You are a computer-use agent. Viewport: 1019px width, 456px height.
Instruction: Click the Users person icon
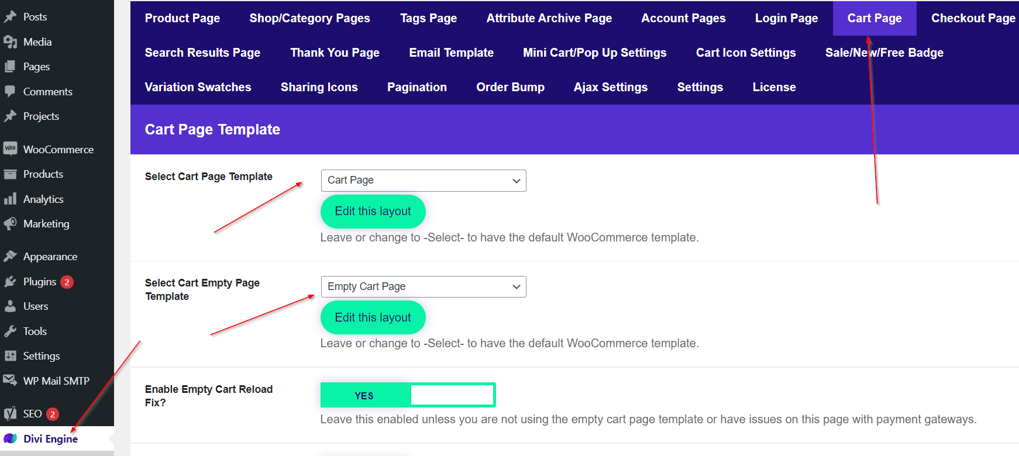(10, 306)
